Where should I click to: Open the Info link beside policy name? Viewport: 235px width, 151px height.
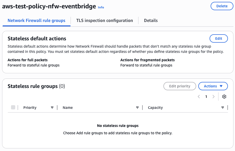tap(101, 7)
